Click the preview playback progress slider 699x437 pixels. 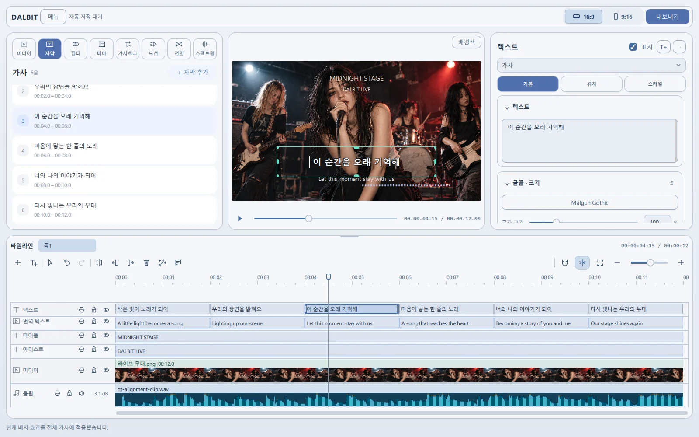(x=325, y=218)
